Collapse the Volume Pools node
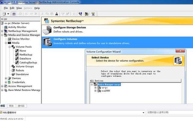This screenshot has width=193, height=121. (9, 47)
